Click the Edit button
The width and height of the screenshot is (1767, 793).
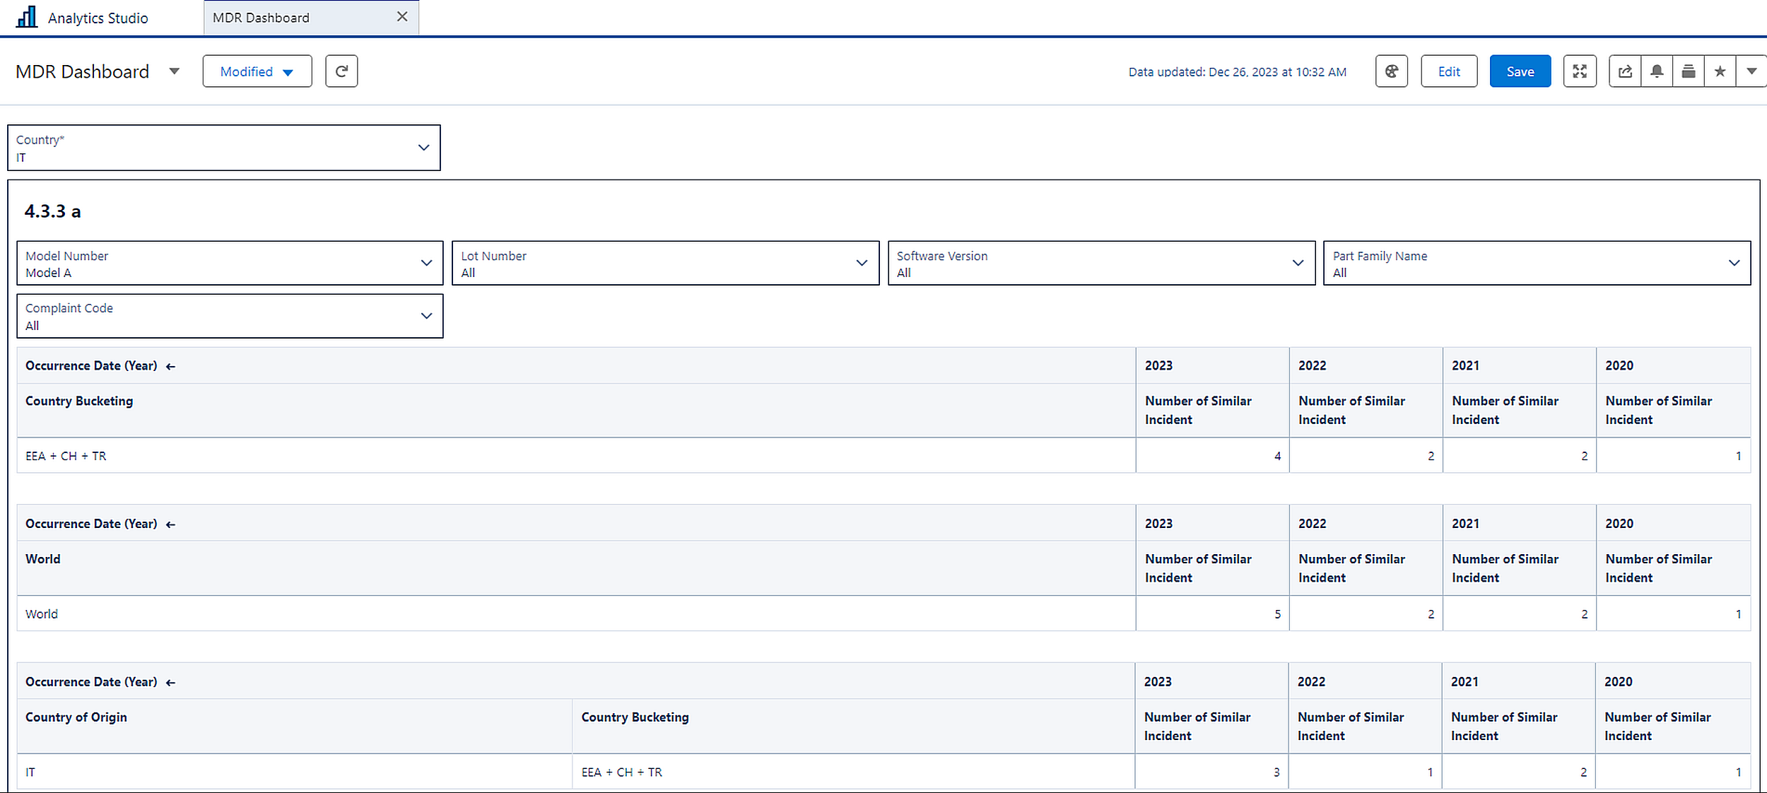[1448, 71]
